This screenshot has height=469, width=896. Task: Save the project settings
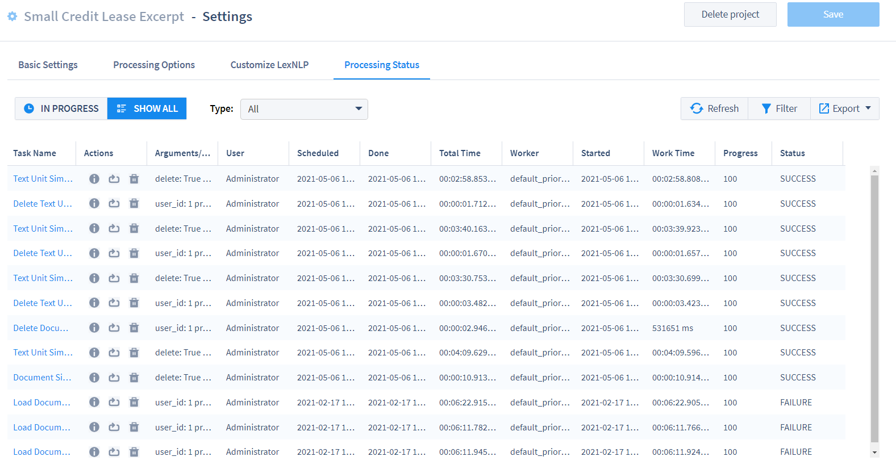click(x=833, y=14)
